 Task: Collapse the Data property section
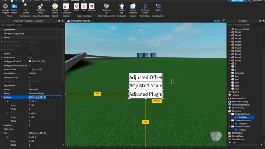(x=2, y=38)
